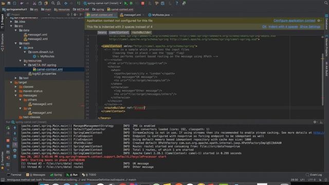Expand the test folder in project tree
The image size is (329, 185).
pos(16,78)
